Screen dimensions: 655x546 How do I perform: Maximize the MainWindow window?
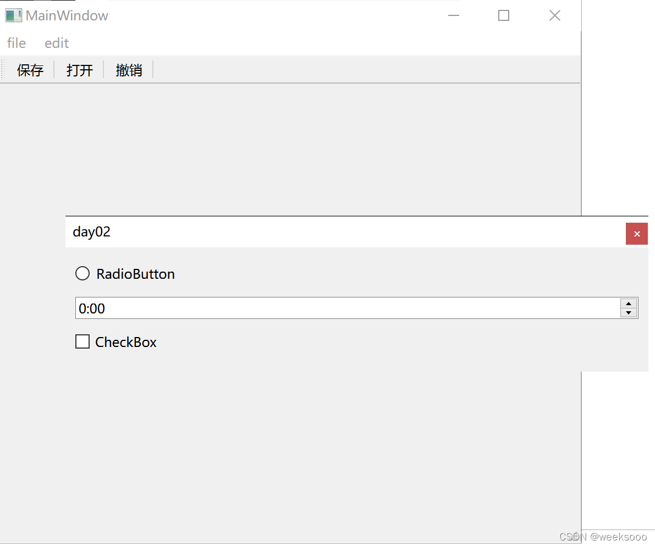coord(504,15)
